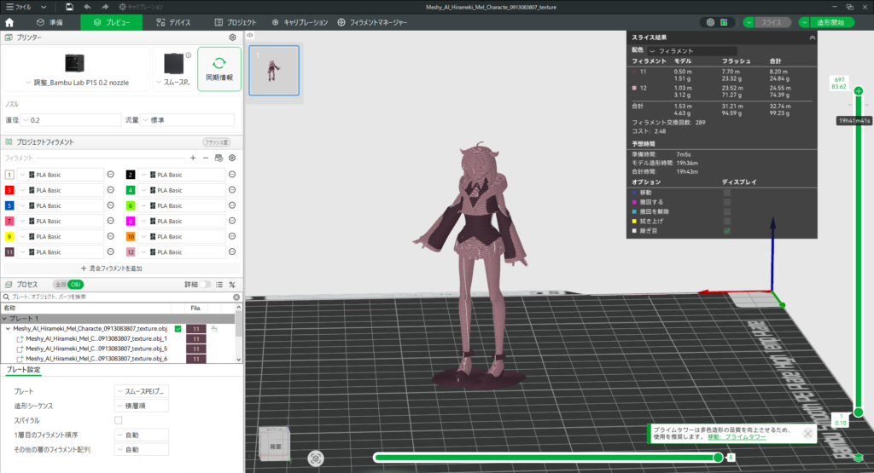874x473 pixels.
Task: Switch to デバイス tab
Action: point(173,22)
